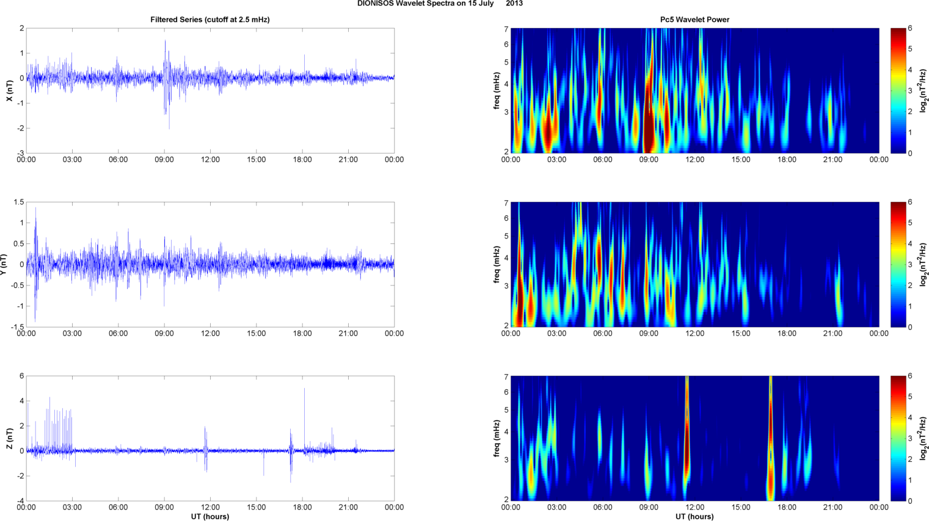Viewport: 929px width, 521px height.
Task: Click the colorbar unit label next to Z spectrum
Action: [x=924, y=438]
